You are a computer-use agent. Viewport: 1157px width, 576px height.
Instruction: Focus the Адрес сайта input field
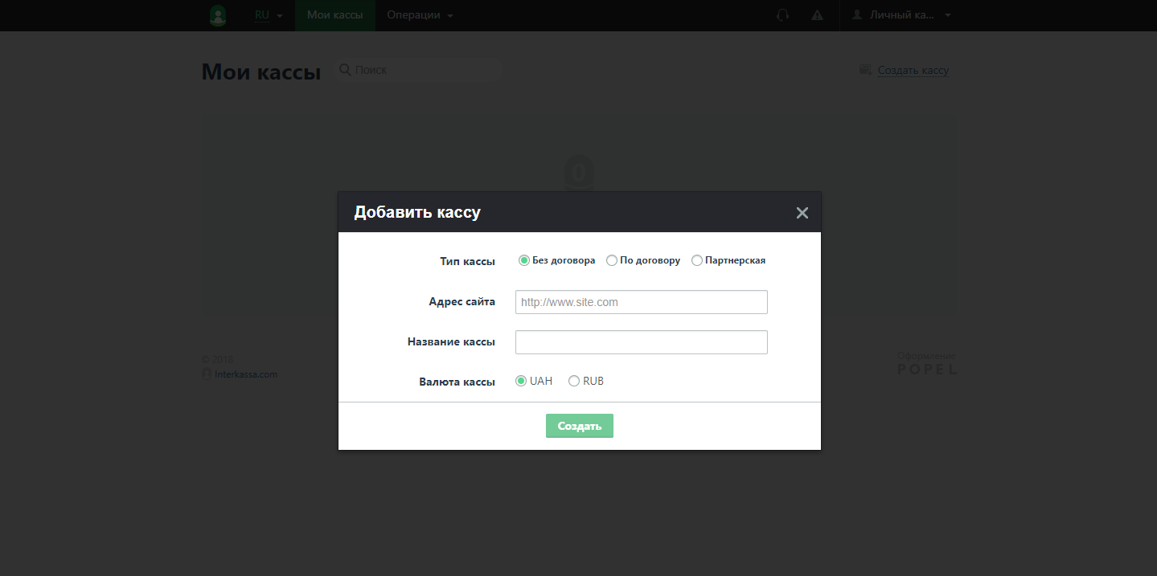(x=642, y=302)
